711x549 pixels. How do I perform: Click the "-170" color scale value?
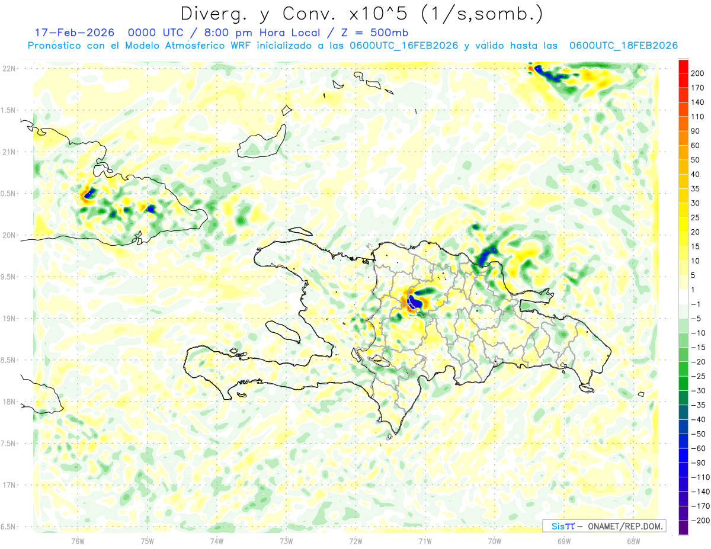tap(700, 506)
